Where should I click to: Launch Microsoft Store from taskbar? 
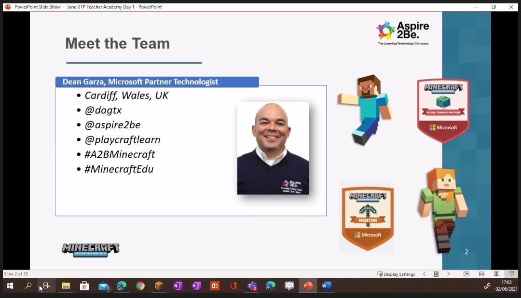pos(84,286)
